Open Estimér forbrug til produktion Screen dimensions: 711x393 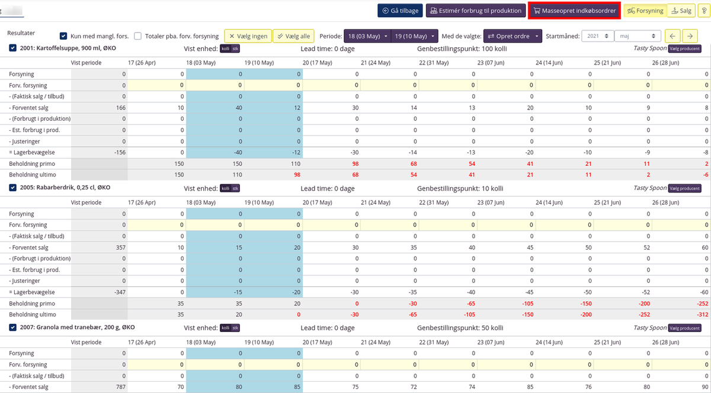476,11
